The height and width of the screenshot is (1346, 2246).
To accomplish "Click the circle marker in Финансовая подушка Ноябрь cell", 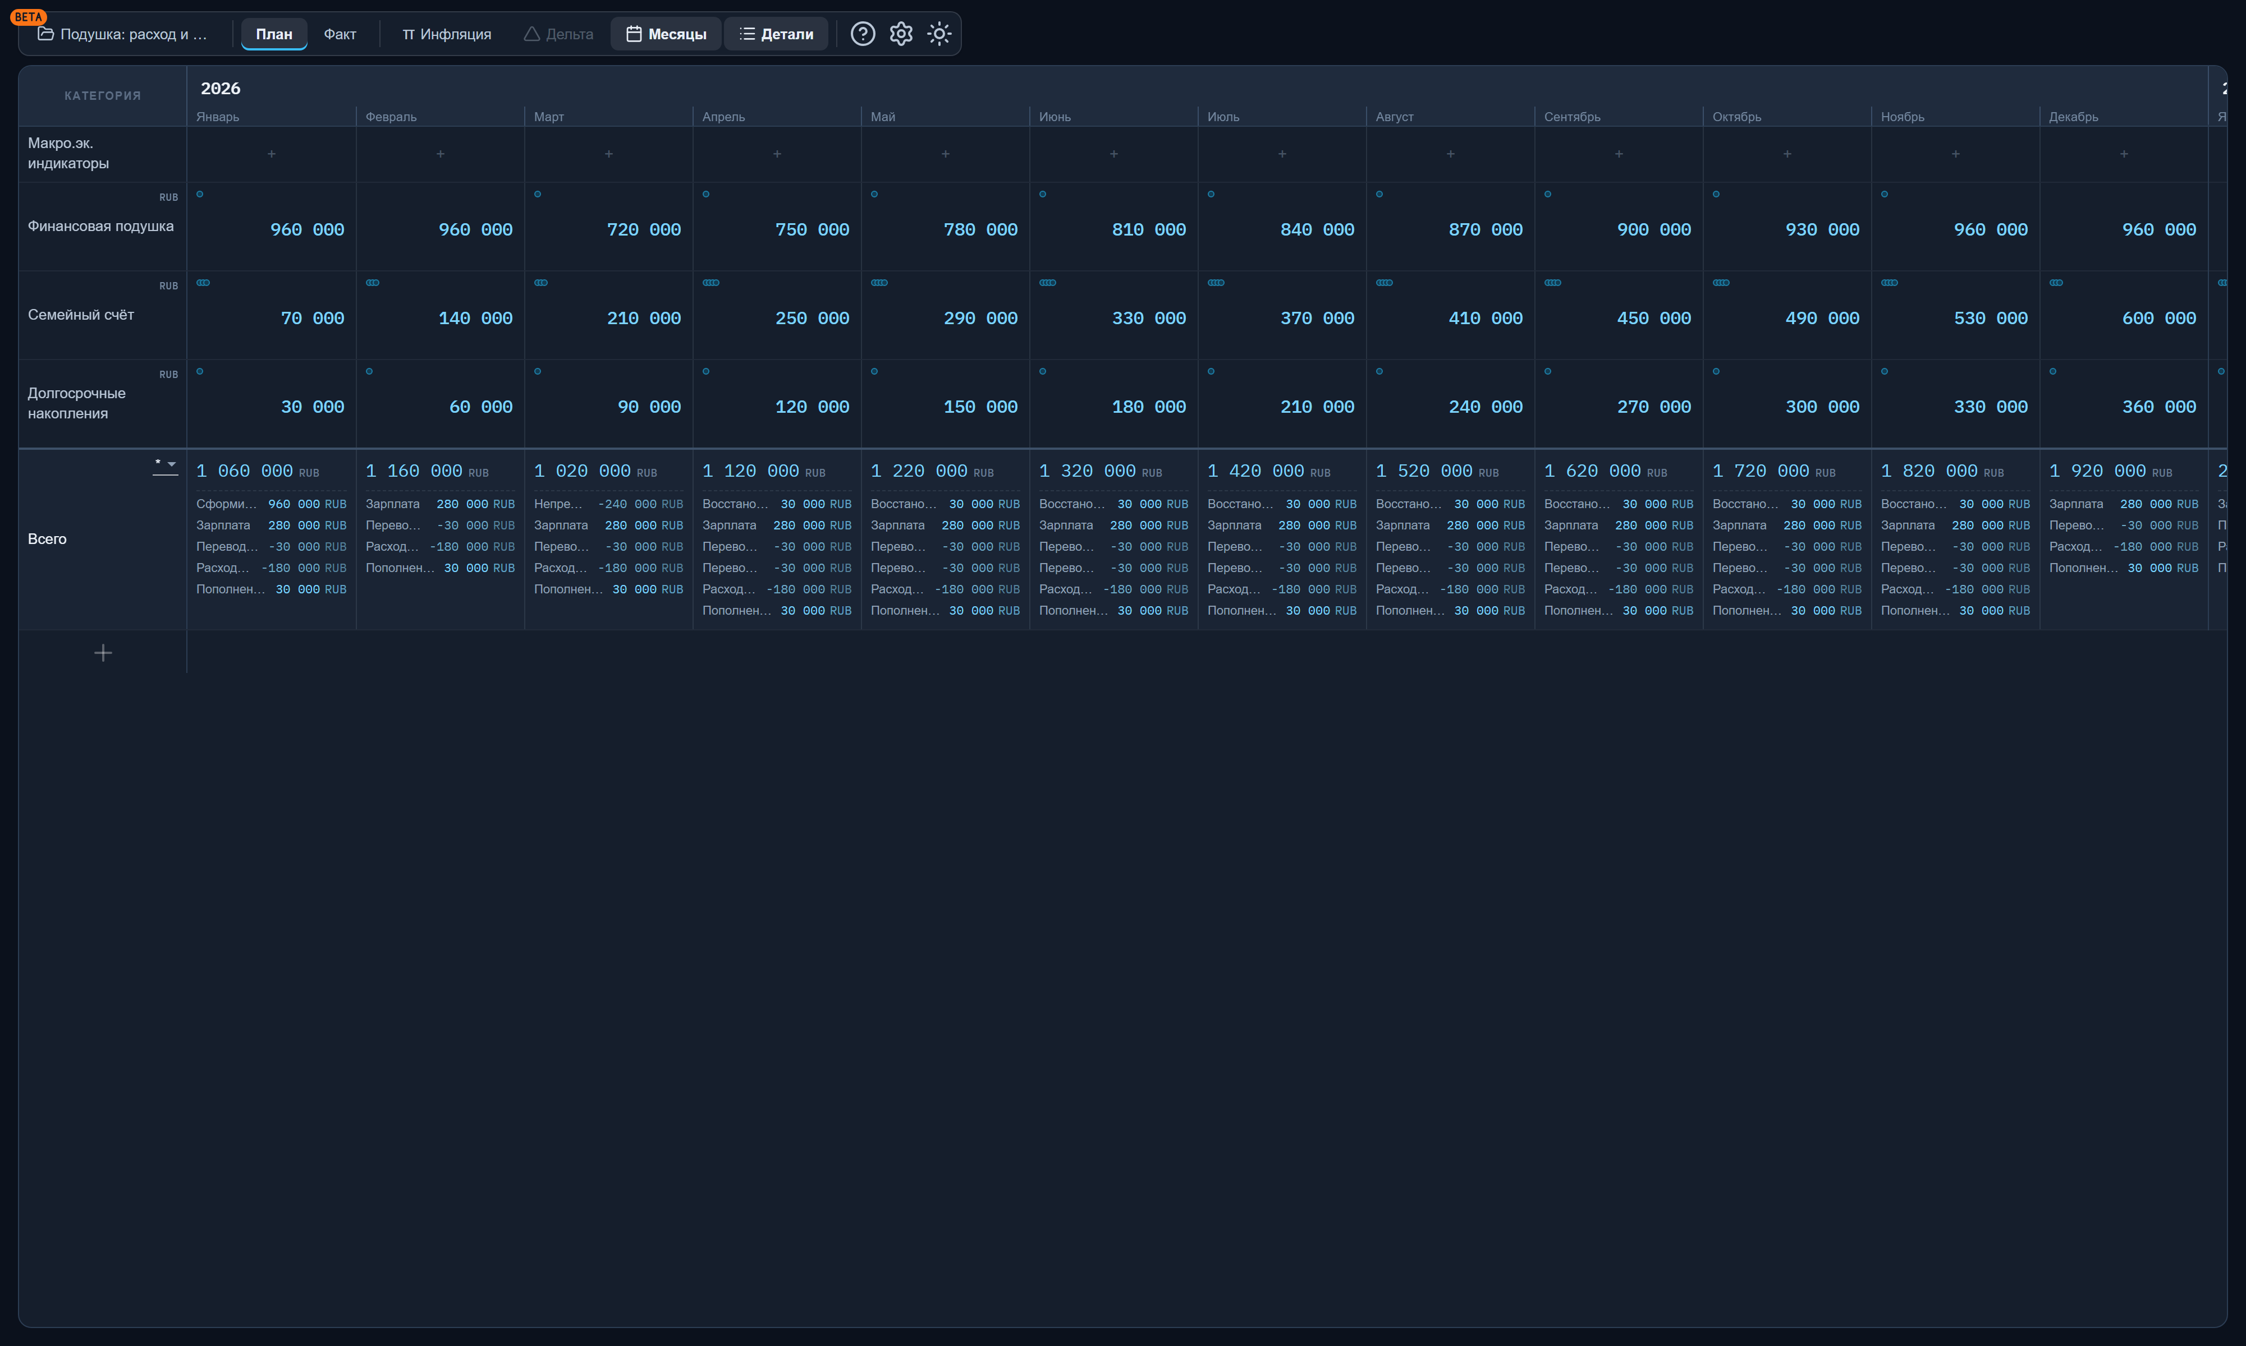I will tap(1884, 194).
